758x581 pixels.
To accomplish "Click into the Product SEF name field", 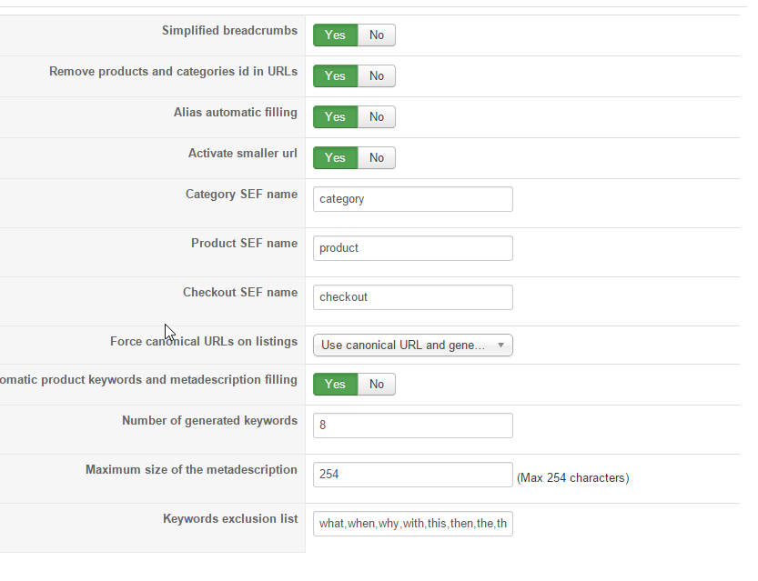I will (412, 248).
